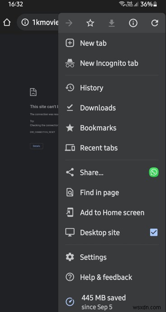The width and height of the screenshot is (166, 312).
Task: Bookmark this page with the star icon
Action: (x=90, y=23)
